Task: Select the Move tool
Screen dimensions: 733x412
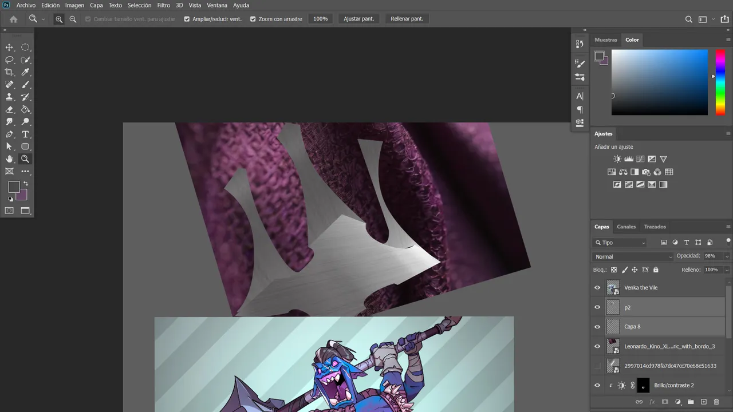Action: click(x=9, y=47)
